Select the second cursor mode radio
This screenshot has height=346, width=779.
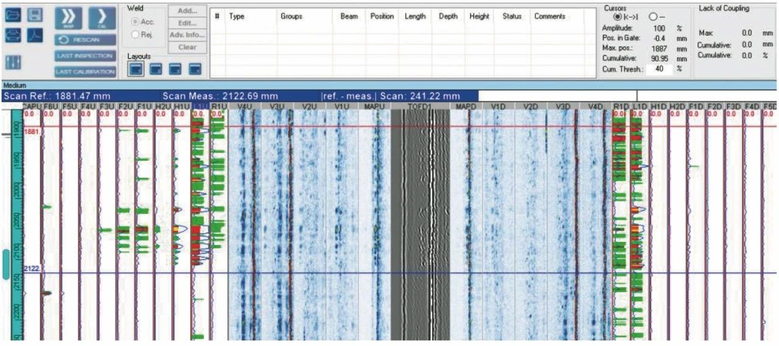[653, 16]
